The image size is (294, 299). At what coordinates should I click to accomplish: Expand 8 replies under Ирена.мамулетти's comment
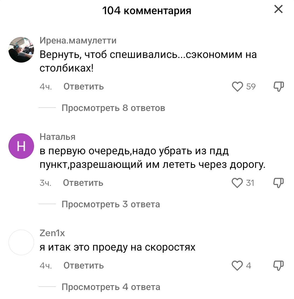pyautogui.click(x=113, y=108)
